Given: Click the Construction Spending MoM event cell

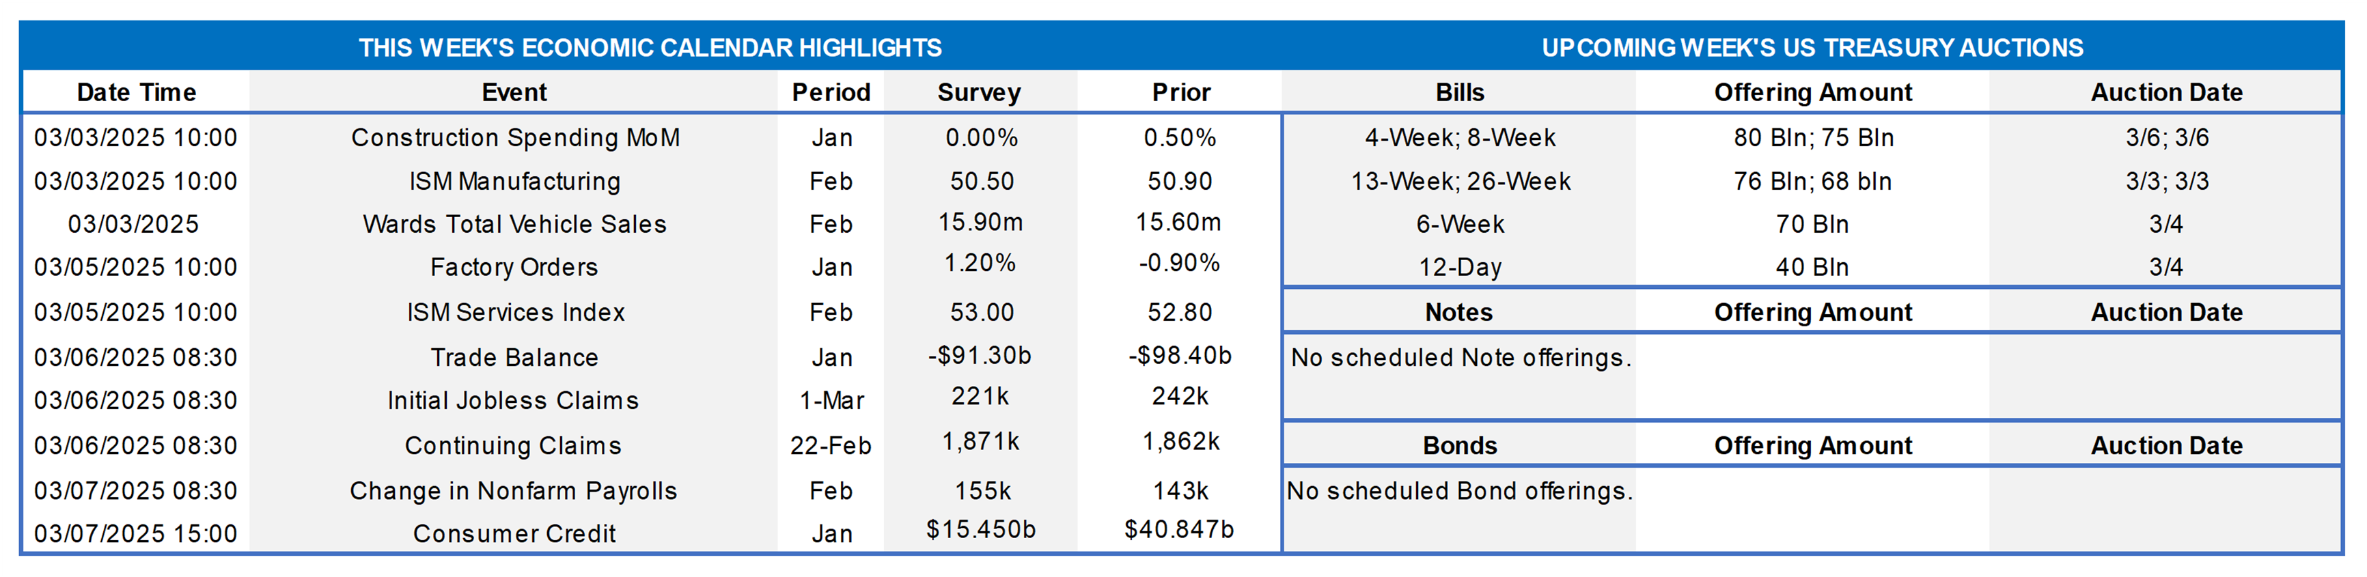Looking at the screenshot, I should 514,138.
